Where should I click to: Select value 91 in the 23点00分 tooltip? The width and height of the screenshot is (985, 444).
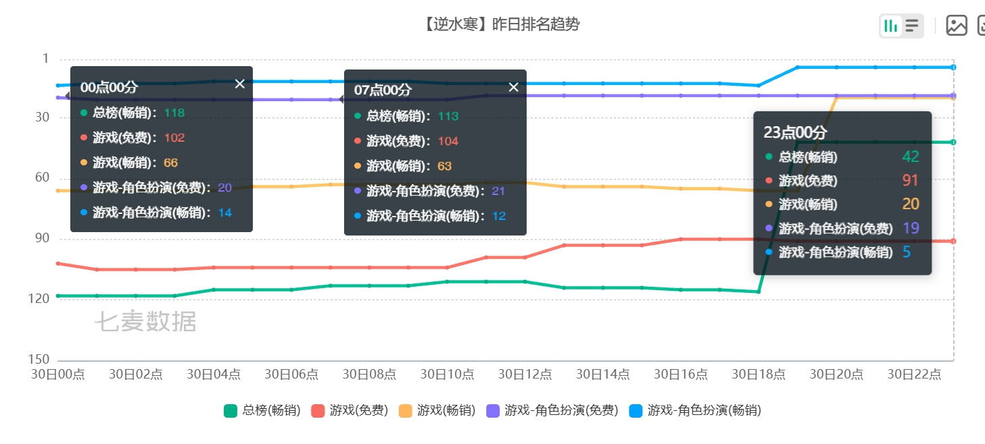tap(911, 180)
